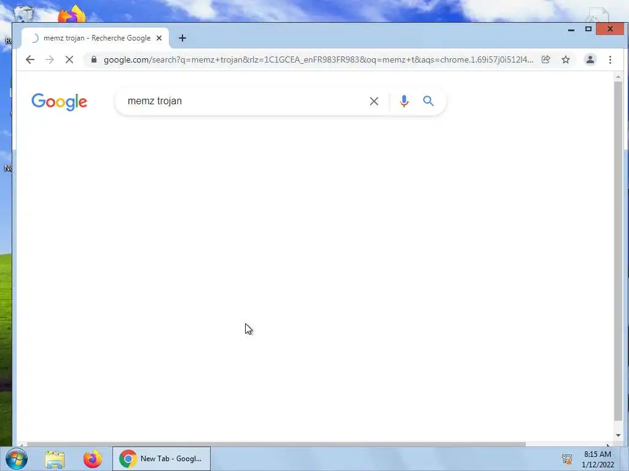Focus the memz trojan search field
The height and width of the screenshot is (471, 629).
[x=244, y=101]
